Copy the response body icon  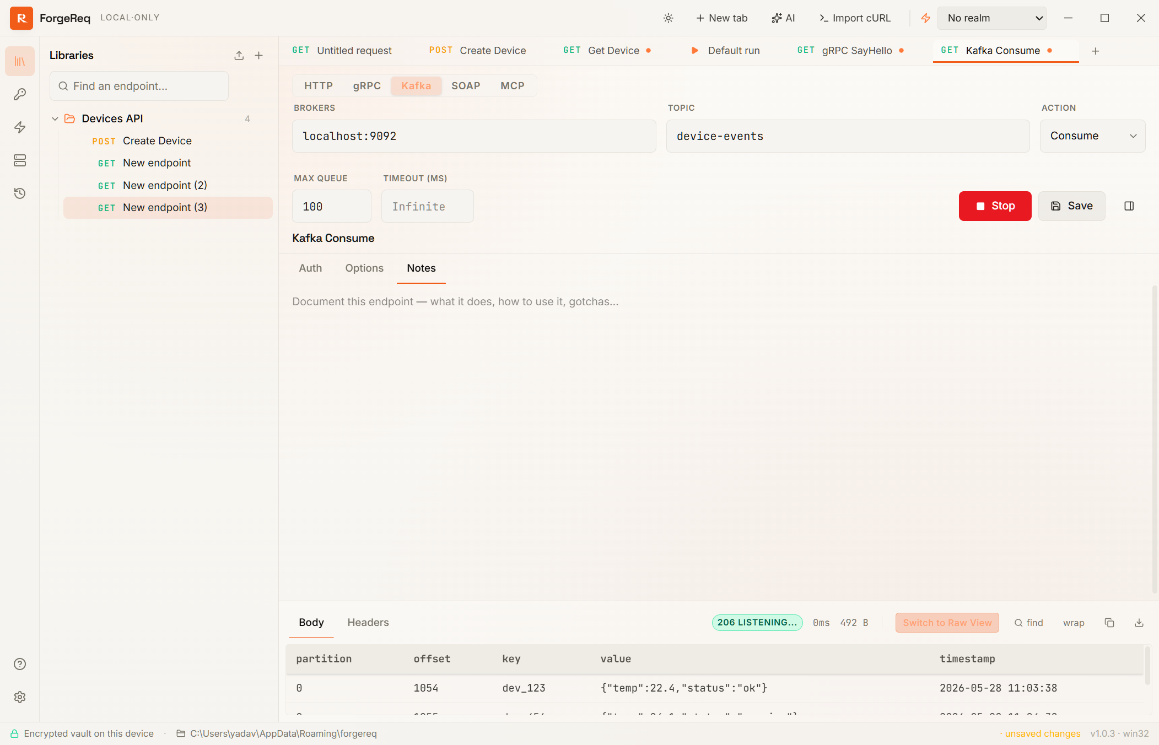pyautogui.click(x=1109, y=623)
